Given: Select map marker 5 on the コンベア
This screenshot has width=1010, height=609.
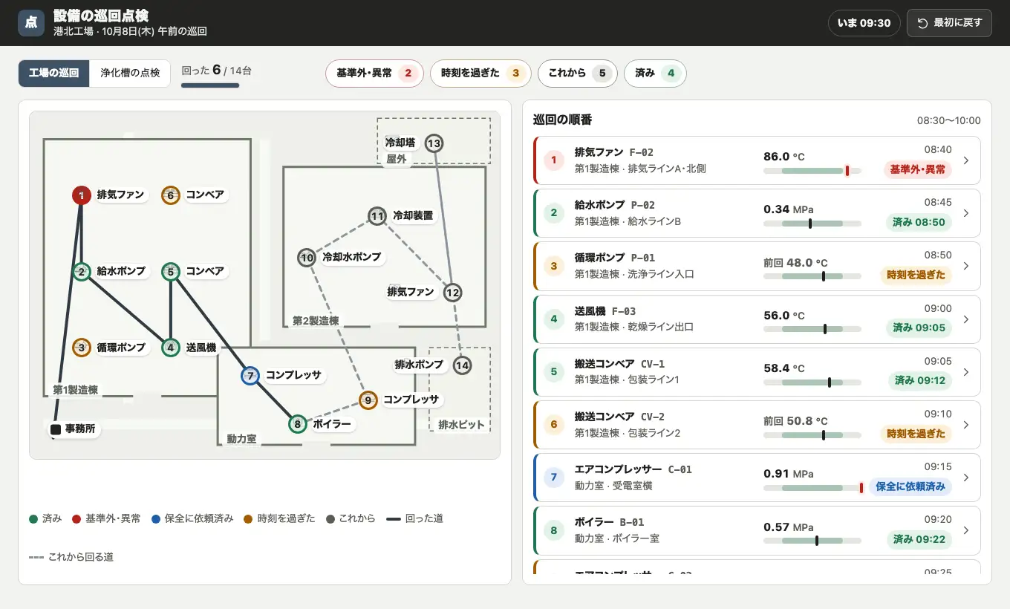Looking at the screenshot, I should coord(171,272).
